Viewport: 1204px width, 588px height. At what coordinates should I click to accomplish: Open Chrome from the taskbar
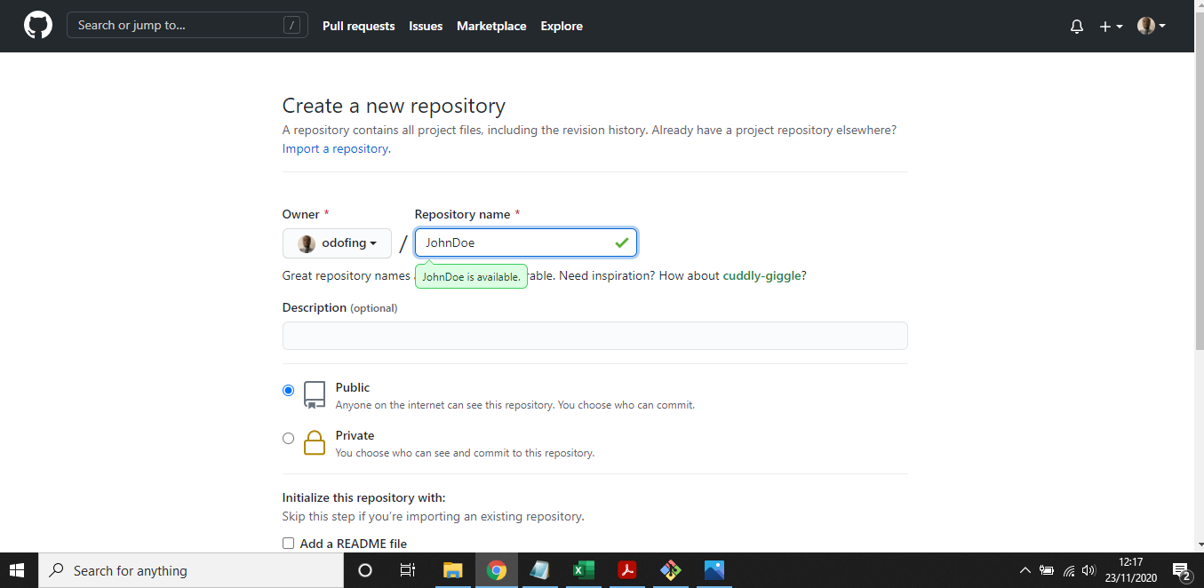(x=497, y=570)
